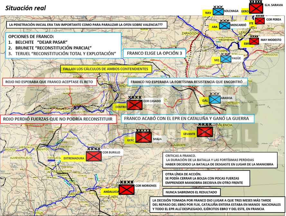Select the BADAJOZ city label on map

click(x=10, y=150)
